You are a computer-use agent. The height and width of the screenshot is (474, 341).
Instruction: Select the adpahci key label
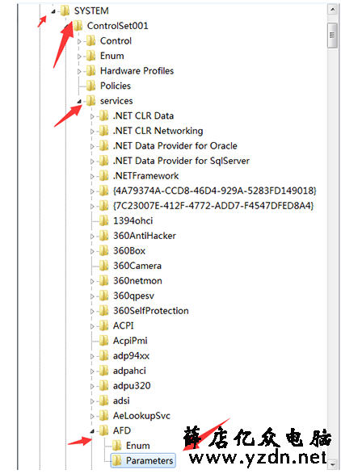(x=129, y=371)
